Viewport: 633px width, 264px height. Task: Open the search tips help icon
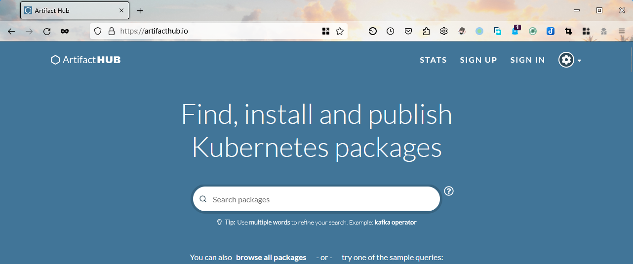click(x=449, y=191)
